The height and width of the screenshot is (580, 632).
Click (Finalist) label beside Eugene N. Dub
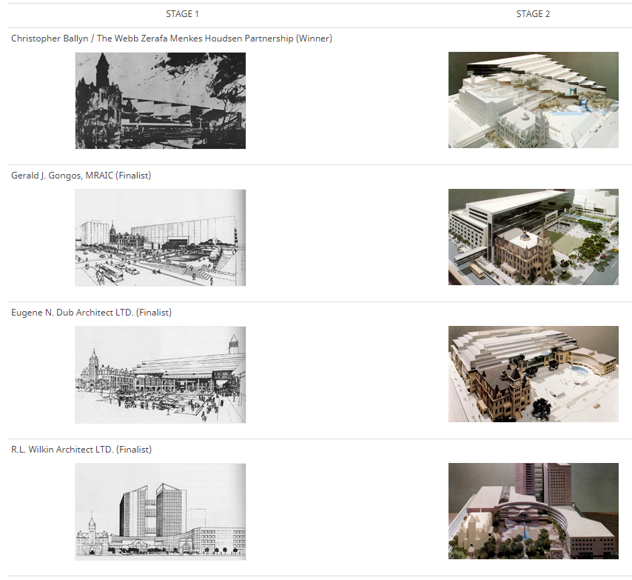pyautogui.click(x=154, y=313)
